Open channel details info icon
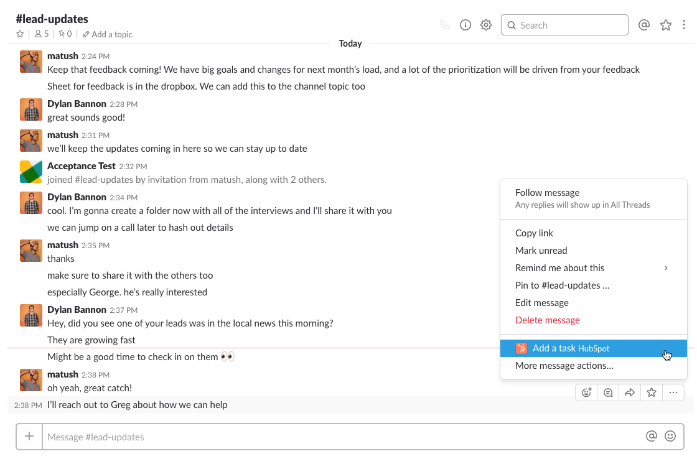The height and width of the screenshot is (464, 697). coord(465,25)
